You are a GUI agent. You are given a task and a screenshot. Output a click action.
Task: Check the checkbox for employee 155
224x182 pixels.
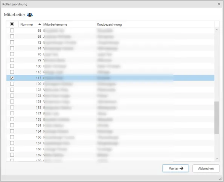tap(12, 119)
